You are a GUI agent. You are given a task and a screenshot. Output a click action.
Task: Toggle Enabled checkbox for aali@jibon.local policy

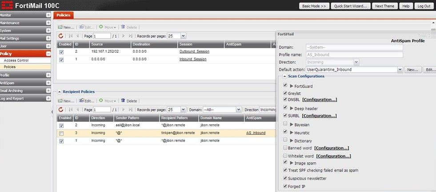pos(61,125)
